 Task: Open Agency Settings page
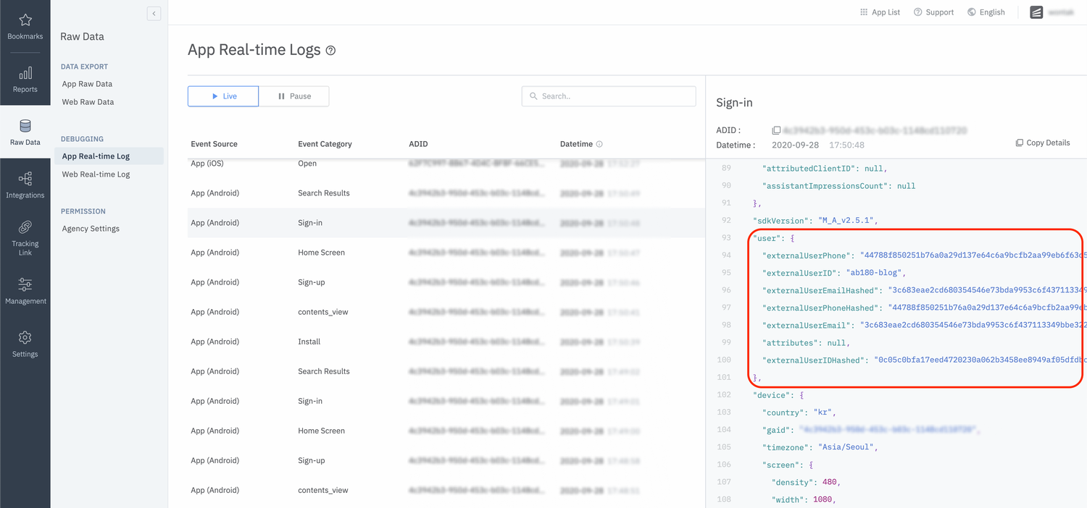(x=91, y=229)
